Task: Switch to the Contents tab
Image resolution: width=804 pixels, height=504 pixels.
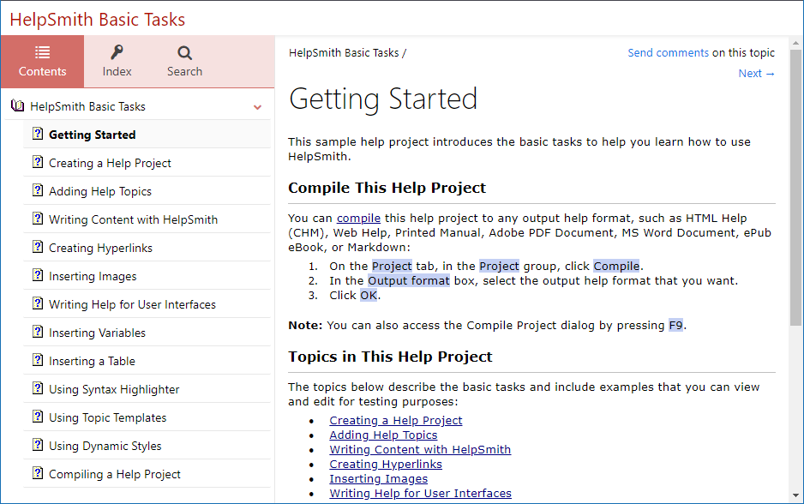Action: [x=42, y=62]
